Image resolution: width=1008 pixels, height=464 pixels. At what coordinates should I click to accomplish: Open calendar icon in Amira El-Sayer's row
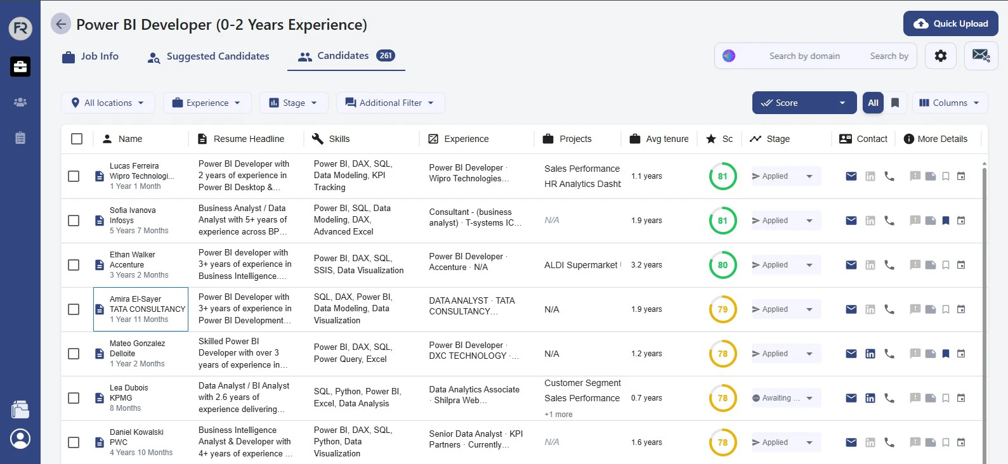coord(961,309)
